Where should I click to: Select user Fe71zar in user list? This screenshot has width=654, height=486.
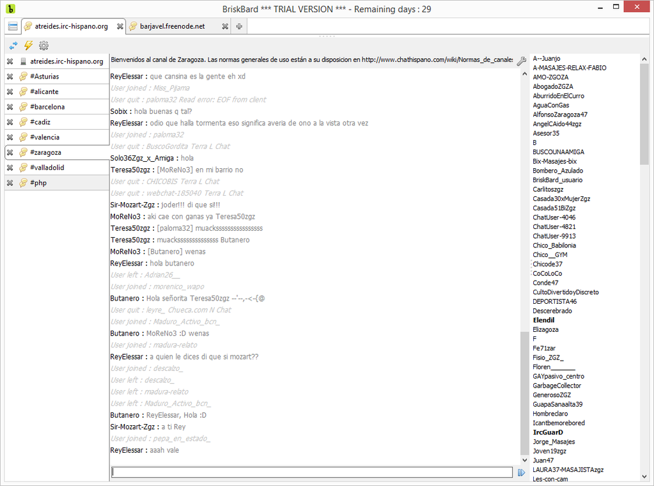pos(544,349)
